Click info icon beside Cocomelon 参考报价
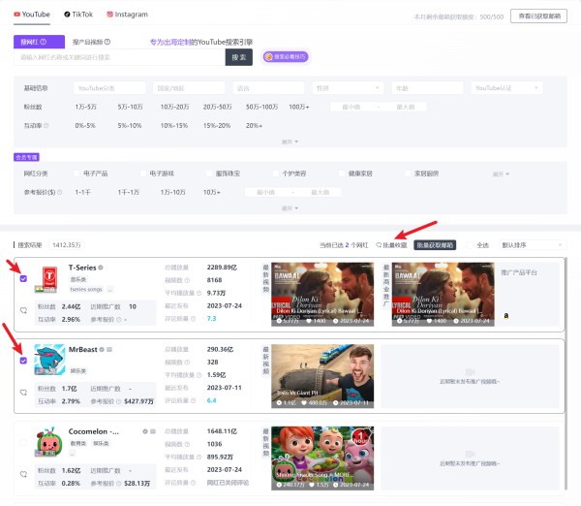 (119, 484)
